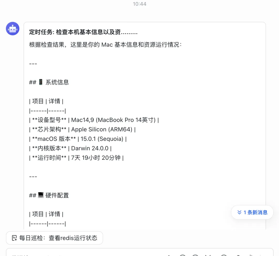Click the 系统信息 section heading

[x=57, y=82]
